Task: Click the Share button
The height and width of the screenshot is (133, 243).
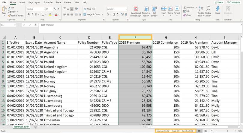Action: 218,2
